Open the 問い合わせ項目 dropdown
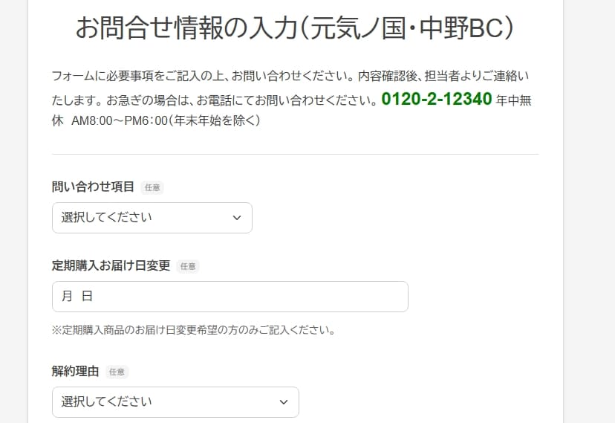 (x=152, y=218)
